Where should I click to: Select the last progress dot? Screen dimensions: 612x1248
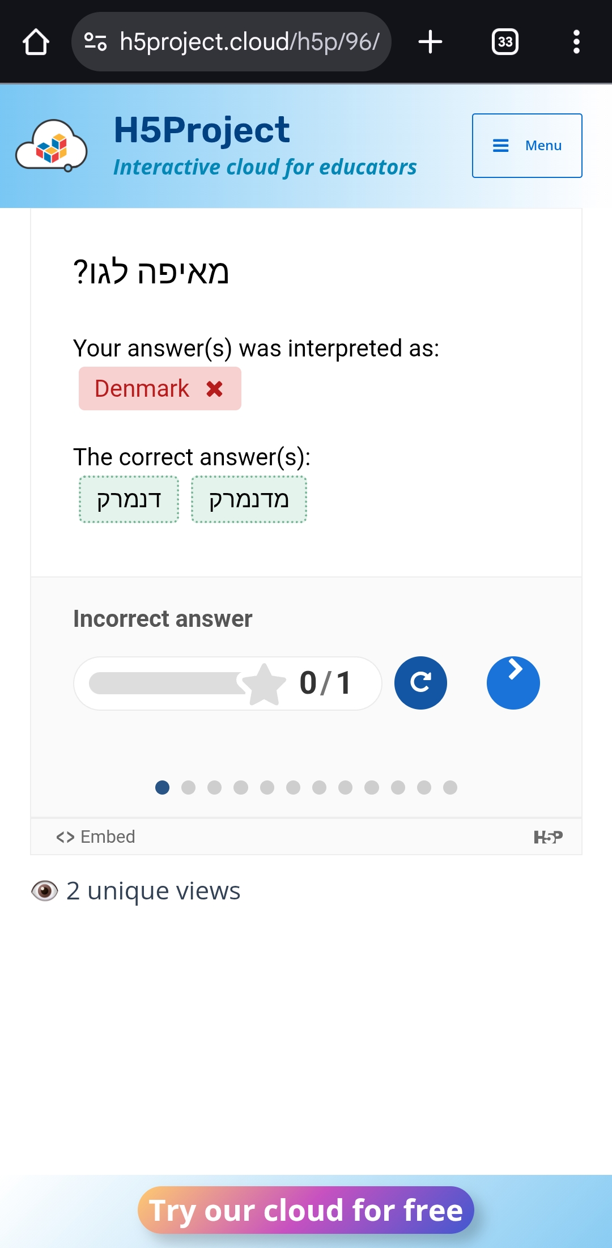tap(450, 788)
